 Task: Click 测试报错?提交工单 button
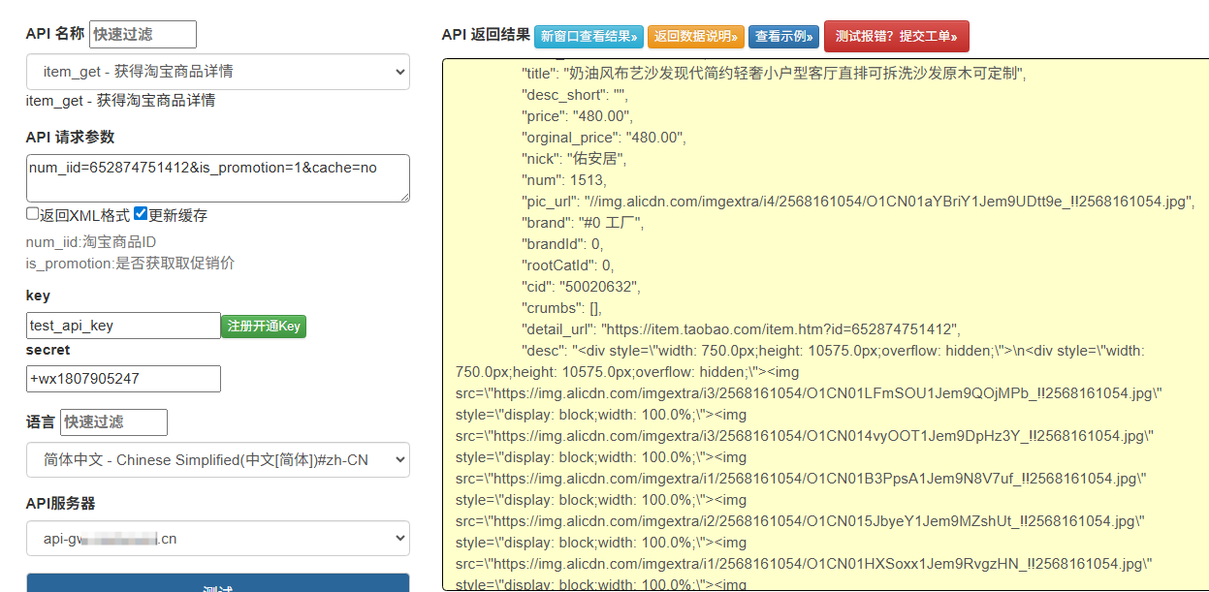(896, 36)
